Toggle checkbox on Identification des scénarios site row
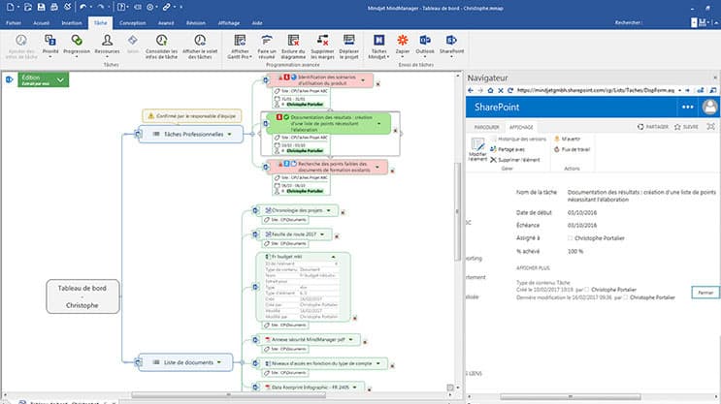 point(277,91)
